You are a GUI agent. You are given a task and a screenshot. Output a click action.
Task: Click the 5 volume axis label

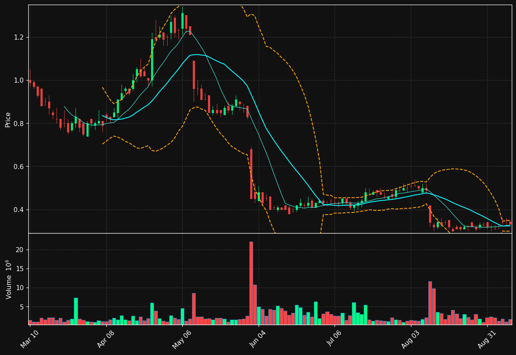(x=22, y=307)
